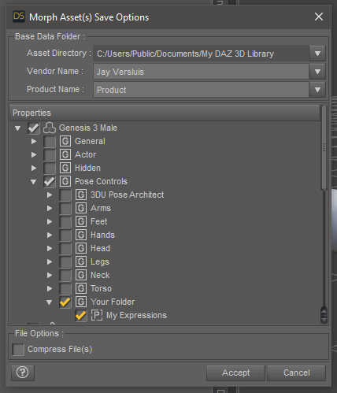This screenshot has height=393, width=337.
Task: Enable Compress File(s) option
Action: (x=18, y=350)
